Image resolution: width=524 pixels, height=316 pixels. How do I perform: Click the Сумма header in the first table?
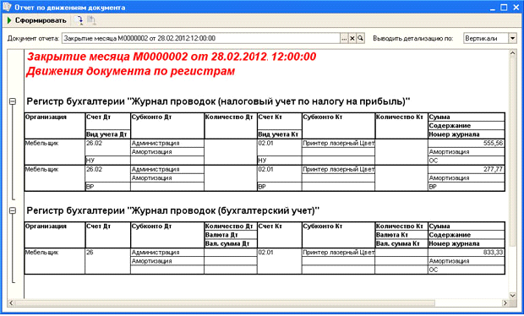[x=467, y=117]
